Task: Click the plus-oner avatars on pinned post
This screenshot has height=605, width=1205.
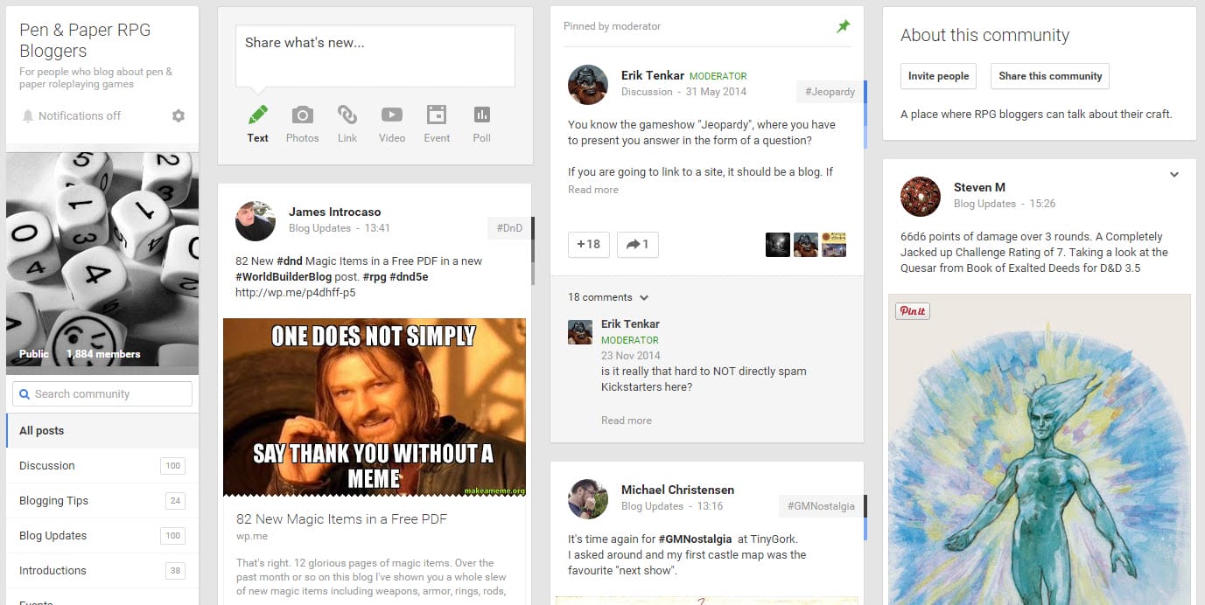Action: [806, 245]
